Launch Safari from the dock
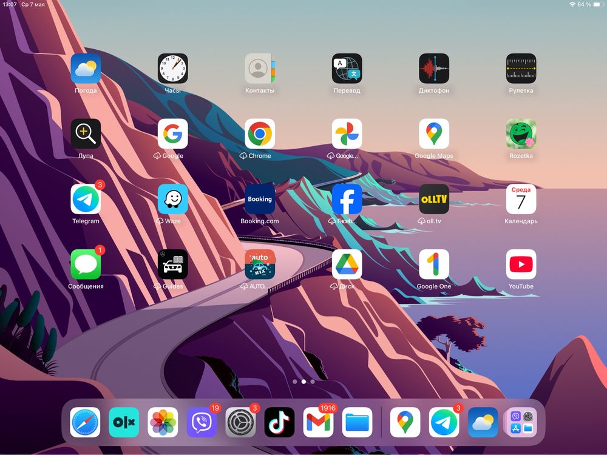 click(85, 422)
